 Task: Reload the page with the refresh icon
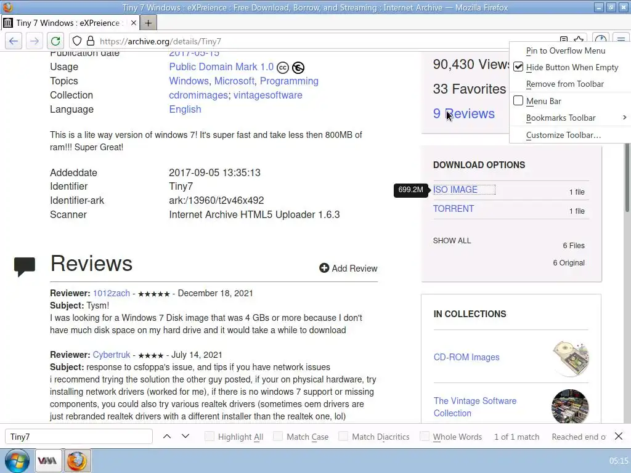click(55, 41)
